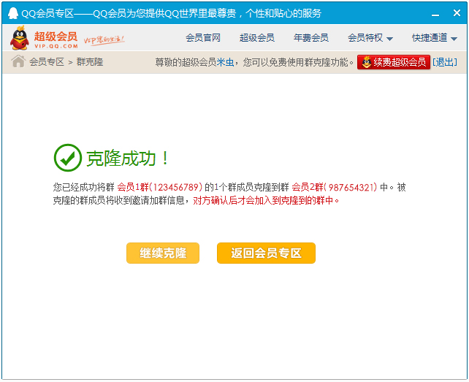Click the home icon in breadcrumb
Image resolution: width=469 pixels, height=382 pixels.
coord(18,61)
